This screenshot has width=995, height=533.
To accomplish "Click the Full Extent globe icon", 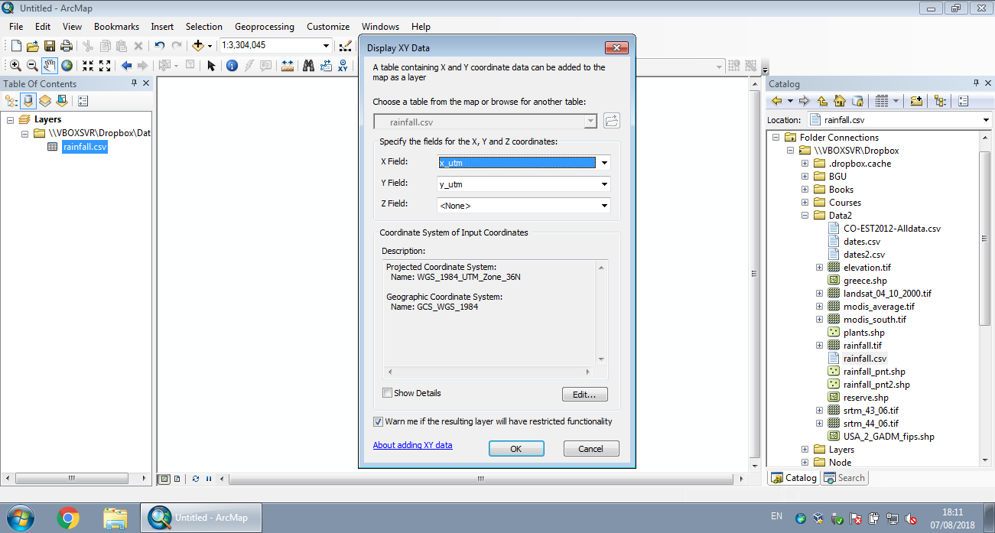I will pos(67,66).
